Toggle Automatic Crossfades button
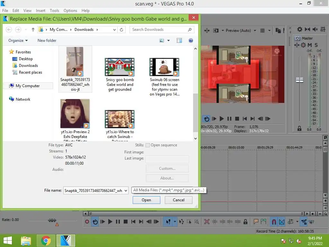 point(282,222)
